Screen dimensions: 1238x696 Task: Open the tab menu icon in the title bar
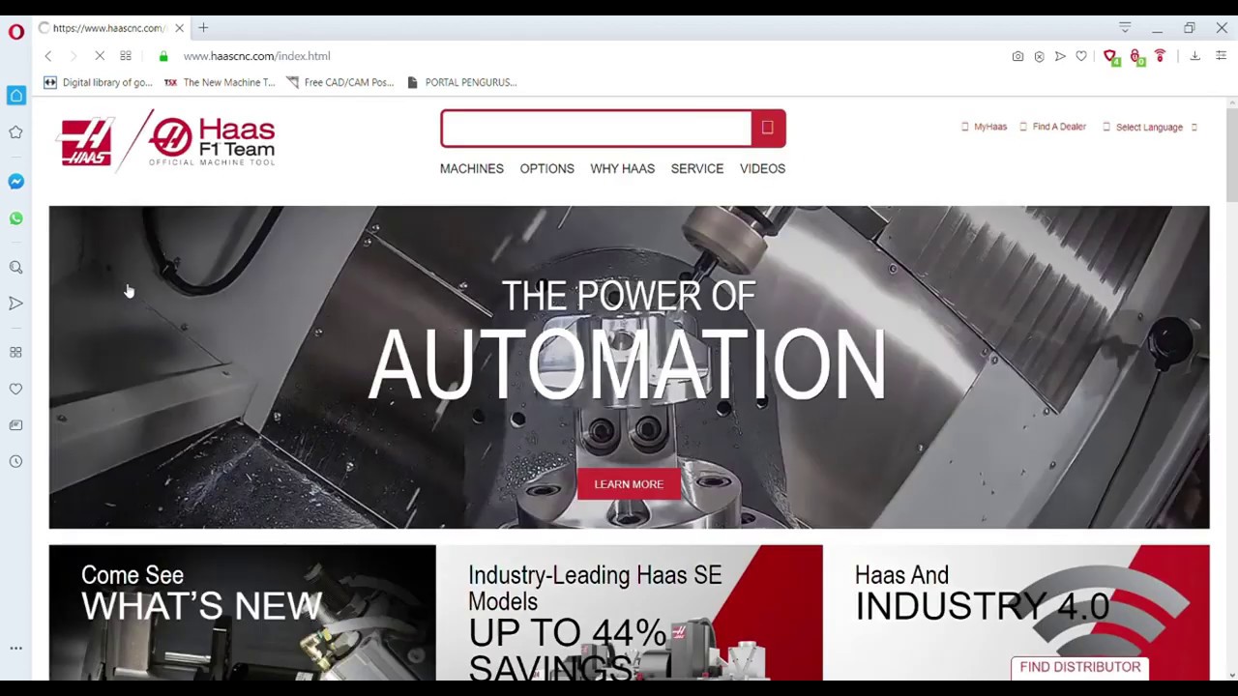[1125, 28]
